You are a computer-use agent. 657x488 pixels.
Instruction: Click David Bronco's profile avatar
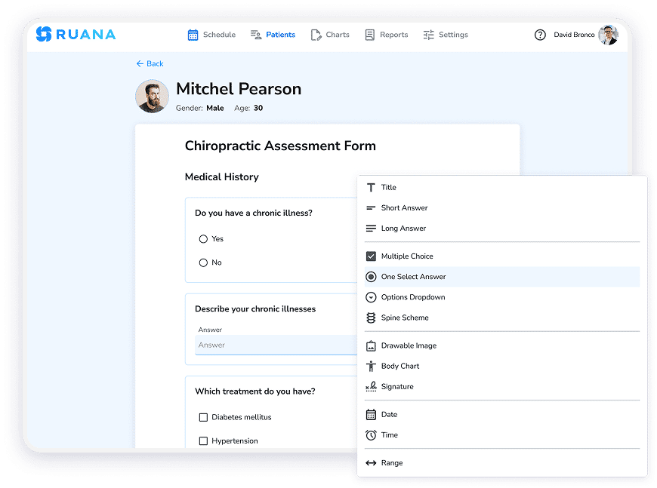[x=609, y=35]
